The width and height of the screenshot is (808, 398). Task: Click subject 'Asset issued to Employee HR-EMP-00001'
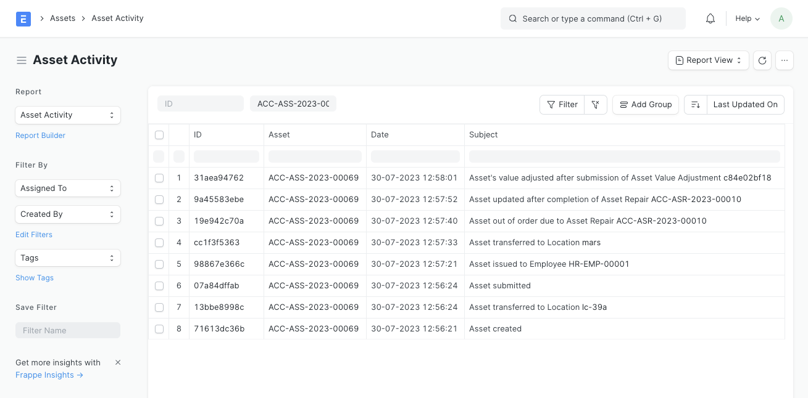[x=549, y=264]
